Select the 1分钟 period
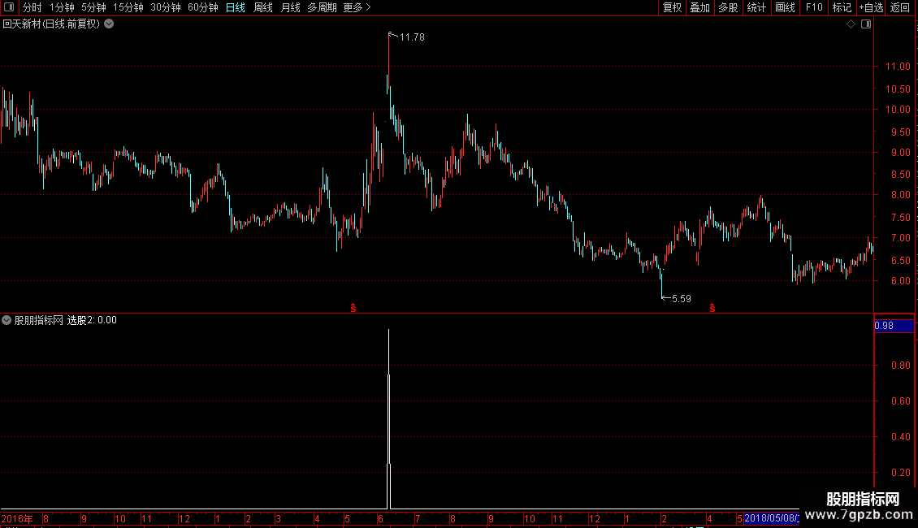 click(x=62, y=7)
